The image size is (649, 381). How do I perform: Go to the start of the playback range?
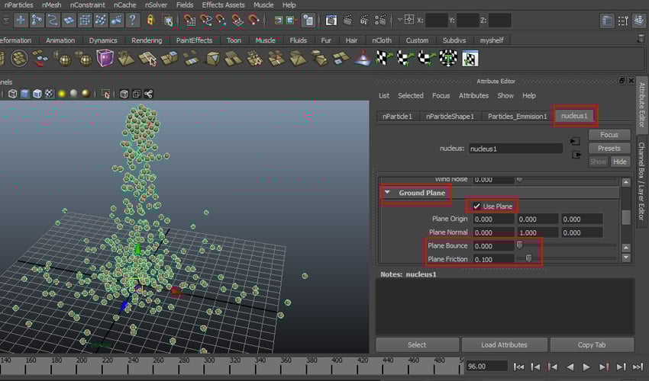tap(518, 367)
